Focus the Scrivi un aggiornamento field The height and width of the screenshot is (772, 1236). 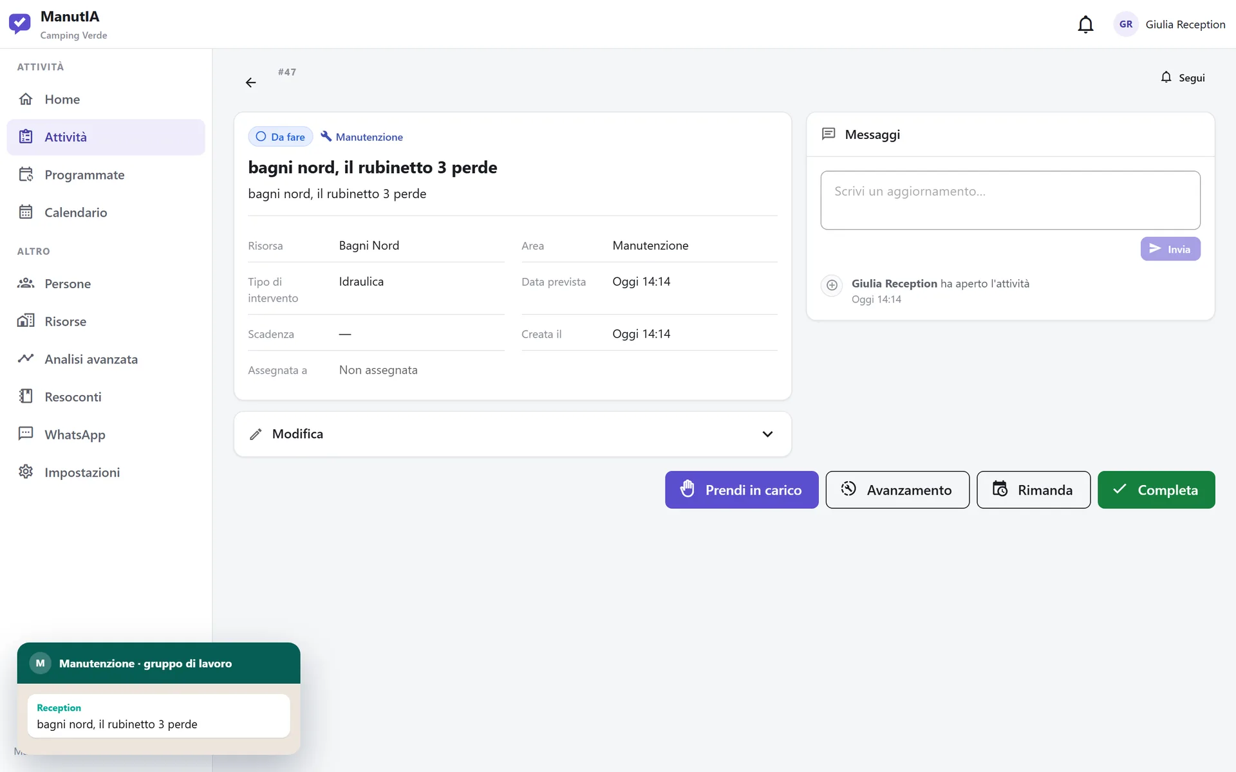tap(1010, 200)
